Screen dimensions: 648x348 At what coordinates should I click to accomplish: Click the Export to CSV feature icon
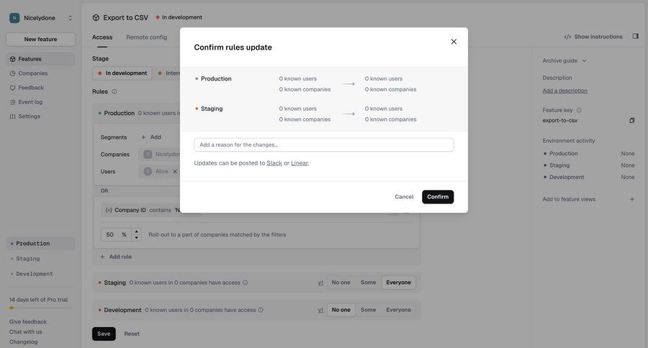click(96, 18)
